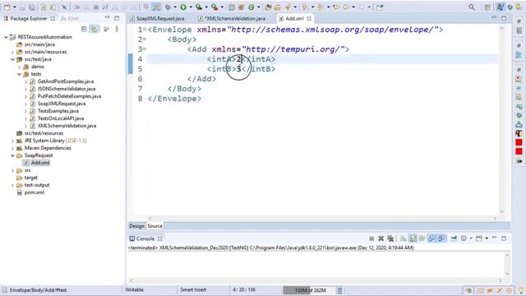Toggle Show Console on standard error

pyautogui.click(x=442, y=238)
